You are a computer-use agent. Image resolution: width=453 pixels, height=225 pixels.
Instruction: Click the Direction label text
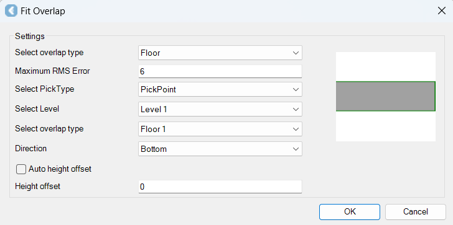pos(30,149)
